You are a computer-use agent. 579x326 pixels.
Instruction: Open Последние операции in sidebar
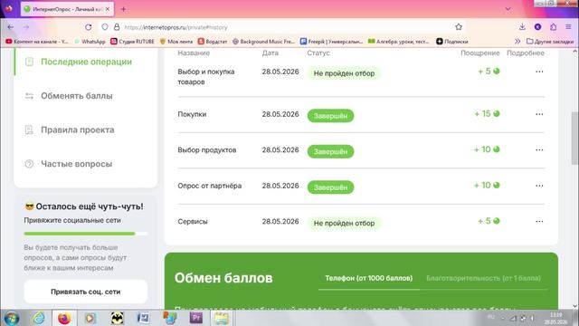tap(86, 62)
